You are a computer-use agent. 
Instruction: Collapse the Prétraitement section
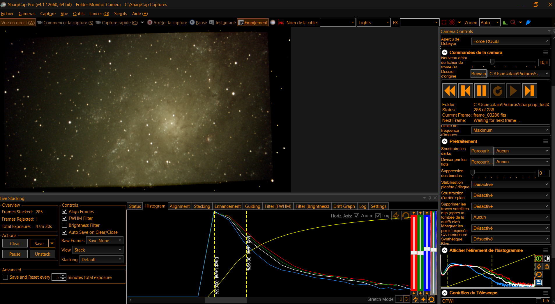(445, 141)
